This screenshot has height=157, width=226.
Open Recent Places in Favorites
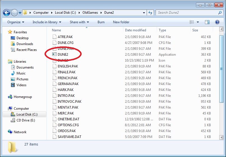coord(24,50)
